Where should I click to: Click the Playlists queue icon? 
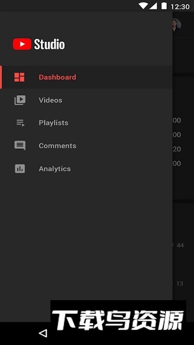click(x=20, y=123)
